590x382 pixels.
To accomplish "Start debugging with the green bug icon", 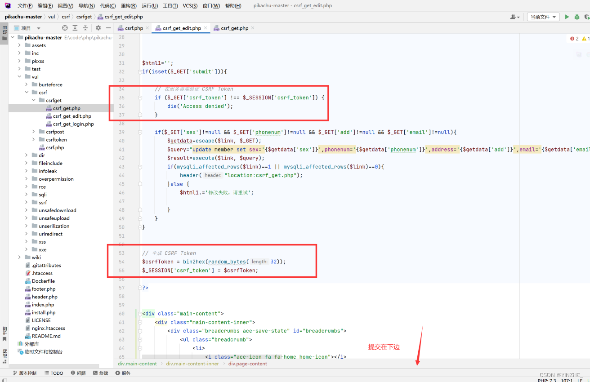I will 577,17.
